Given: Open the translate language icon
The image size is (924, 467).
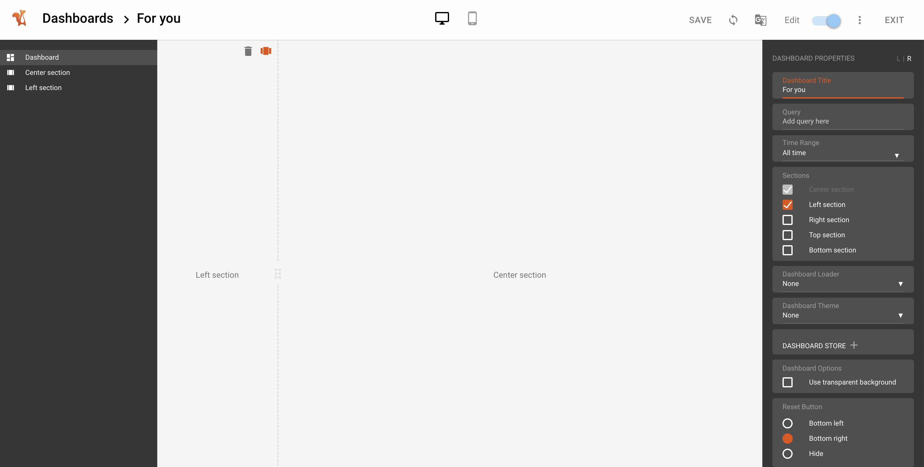Looking at the screenshot, I should (760, 20).
